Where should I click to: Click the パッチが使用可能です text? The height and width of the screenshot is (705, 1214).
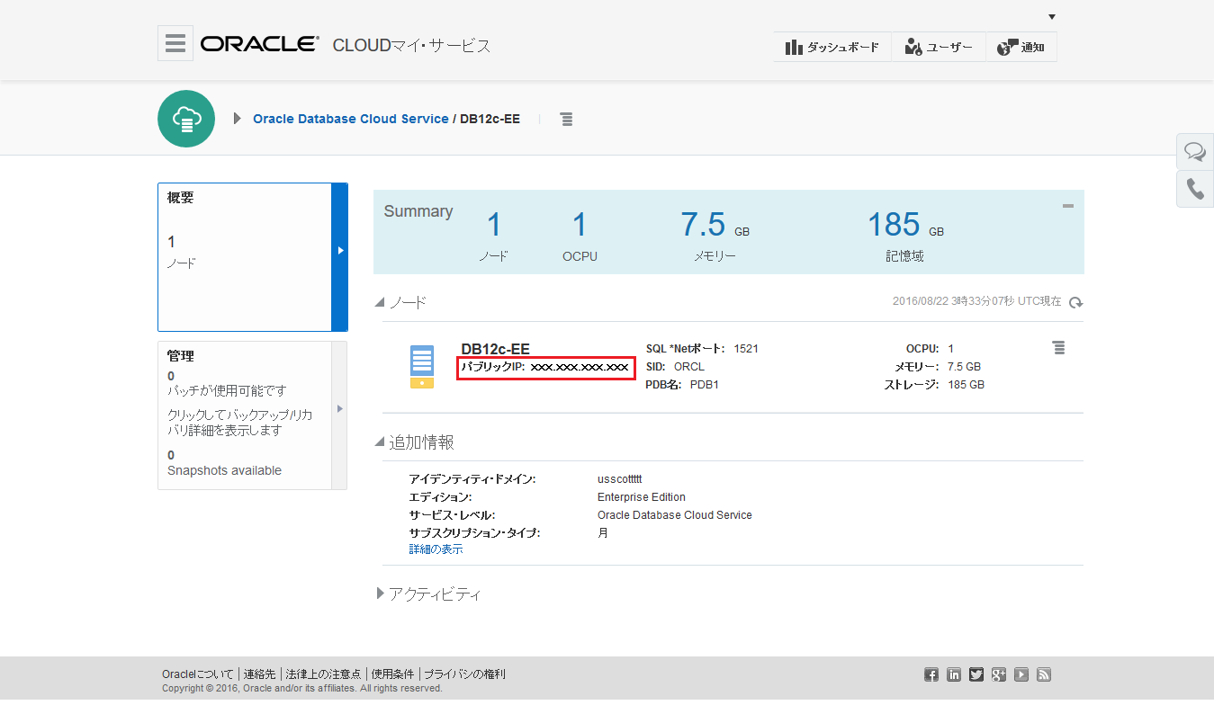click(227, 391)
